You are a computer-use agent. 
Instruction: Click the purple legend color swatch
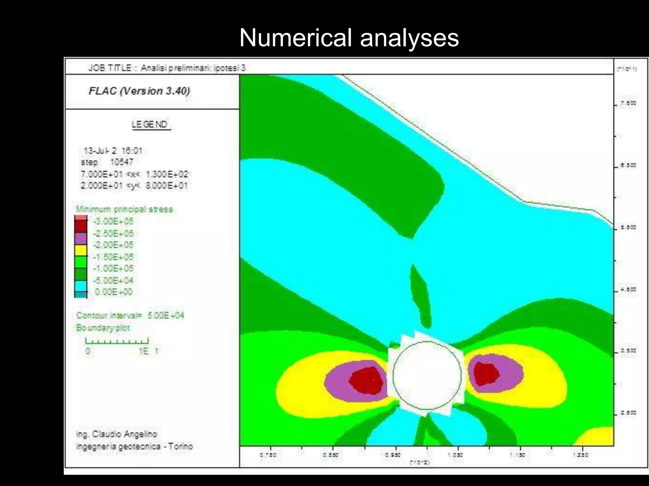[x=81, y=238]
